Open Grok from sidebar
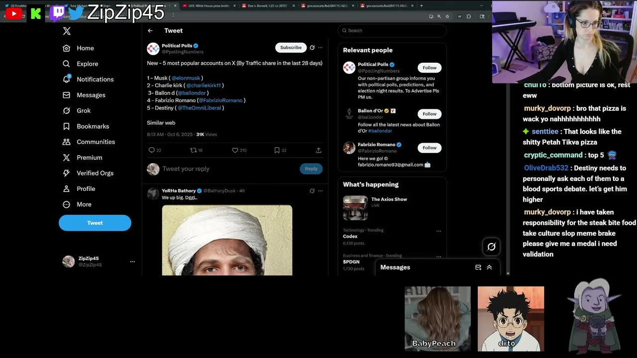The image size is (637, 358). coord(84,110)
